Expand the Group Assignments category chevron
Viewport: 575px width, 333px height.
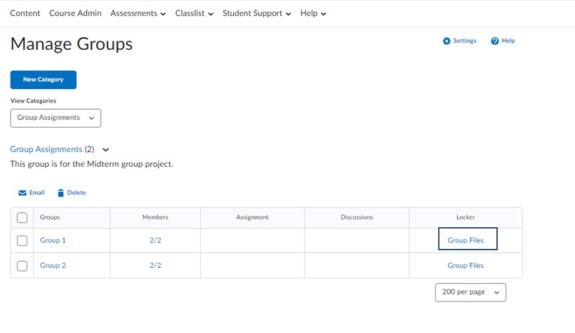click(105, 149)
